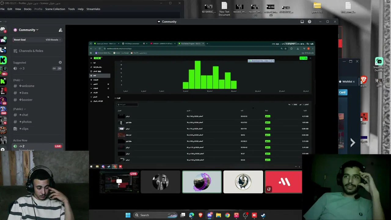Screen dimensions: 391x220
Task: Open the booster text channel
Action: click(x=37, y=100)
